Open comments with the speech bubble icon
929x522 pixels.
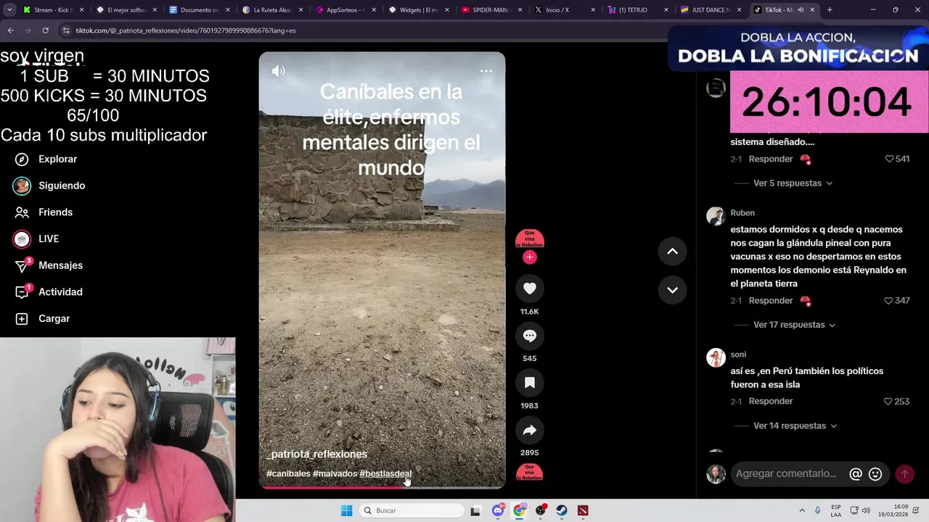point(530,336)
